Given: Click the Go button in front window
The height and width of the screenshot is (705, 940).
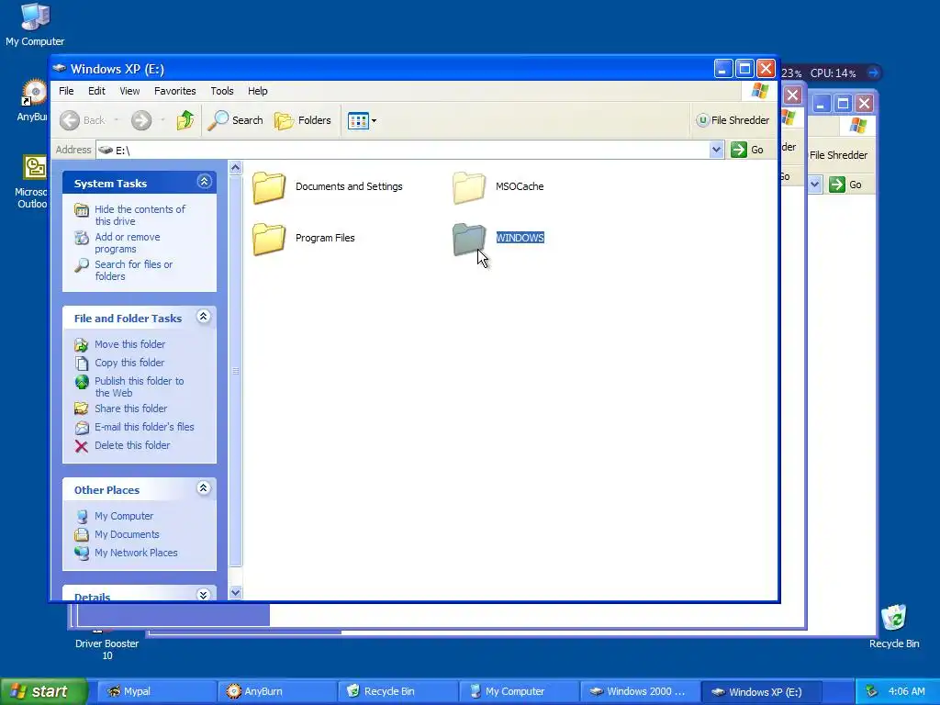Looking at the screenshot, I should click(x=747, y=150).
